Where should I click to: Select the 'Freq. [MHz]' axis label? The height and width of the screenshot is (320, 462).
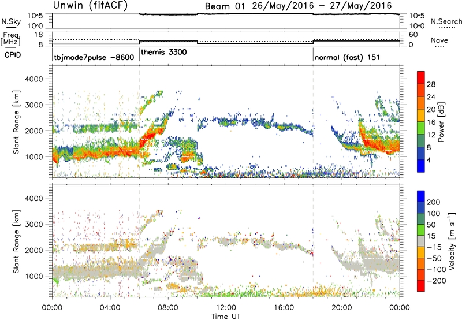click(x=11, y=39)
